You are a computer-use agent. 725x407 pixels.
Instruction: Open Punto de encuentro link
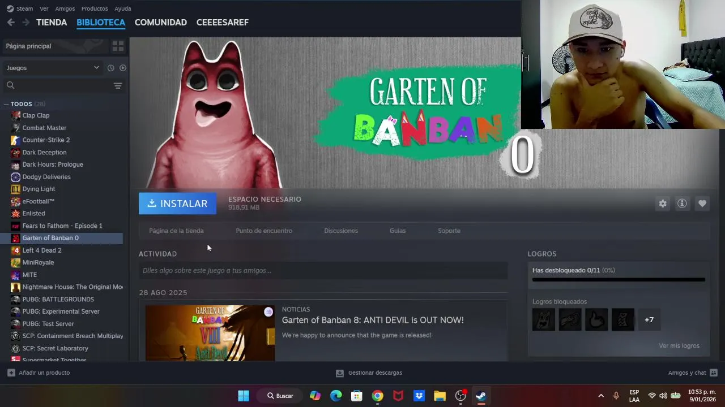(x=264, y=231)
